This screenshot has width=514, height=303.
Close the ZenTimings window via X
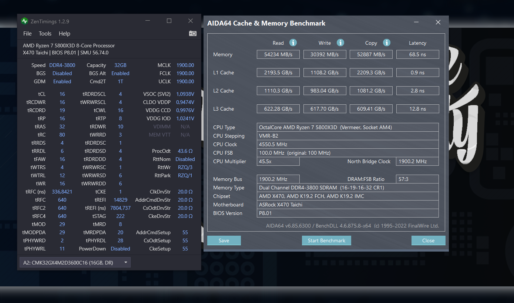[x=191, y=21]
